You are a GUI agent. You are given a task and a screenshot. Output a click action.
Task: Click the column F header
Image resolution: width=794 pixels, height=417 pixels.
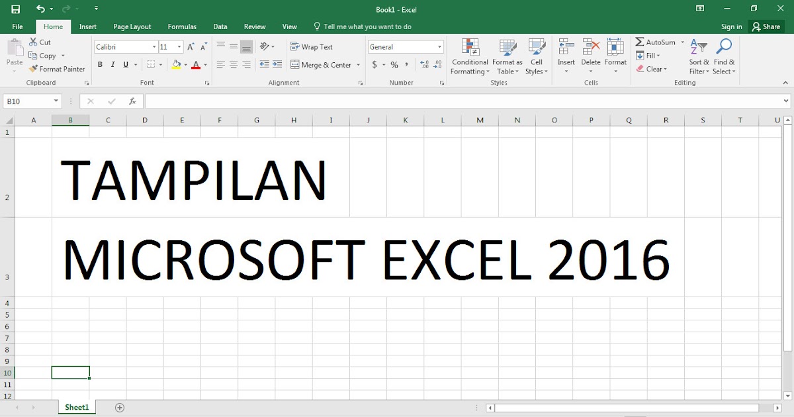(219, 120)
